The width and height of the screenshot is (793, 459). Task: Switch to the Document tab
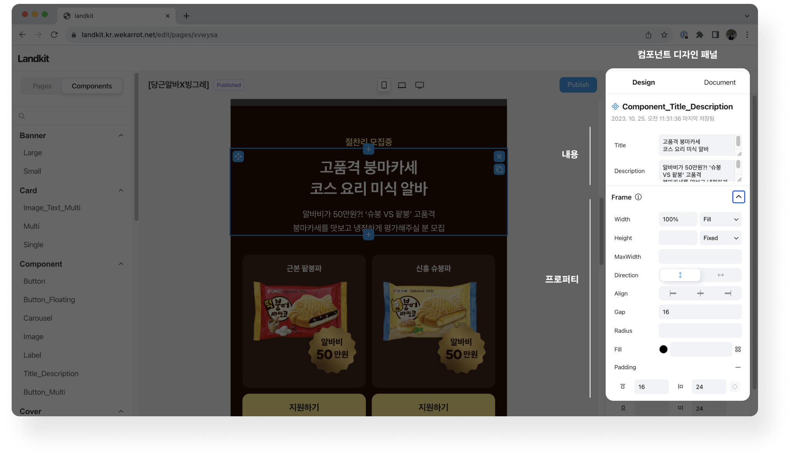[x=720, y=82]
